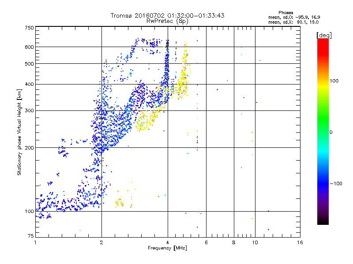Image resolution: width=353 pixels, height=264 pixels.
Task: Click the colorbar label '-100'
Action: (x=336, y=183)
